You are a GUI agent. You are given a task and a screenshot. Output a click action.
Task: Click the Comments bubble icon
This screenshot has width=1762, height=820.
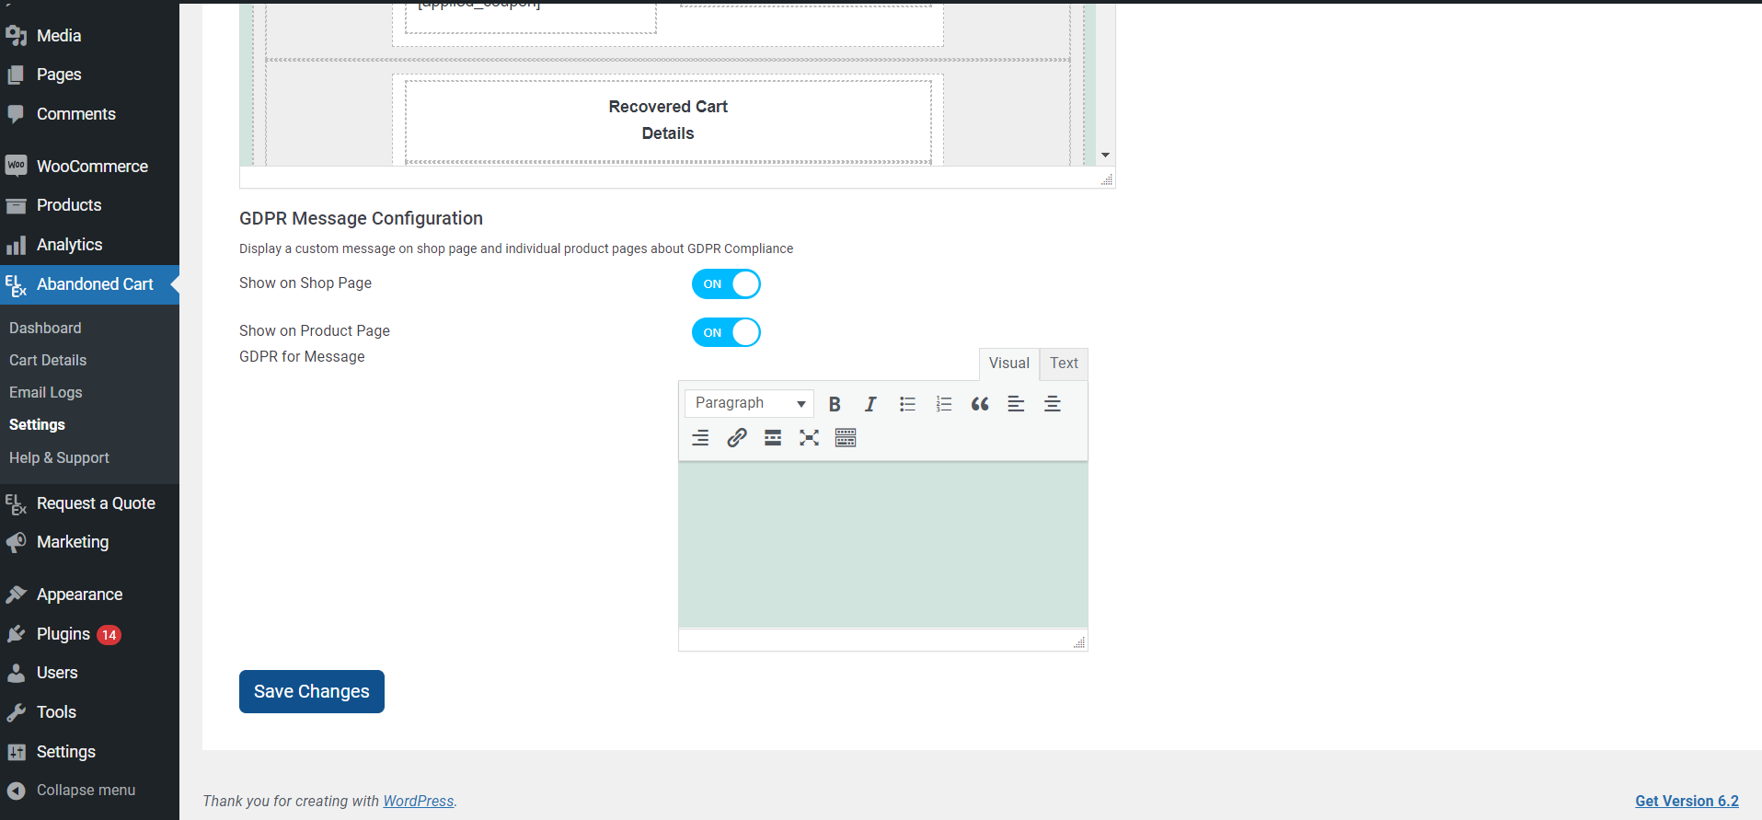point(17,114)
